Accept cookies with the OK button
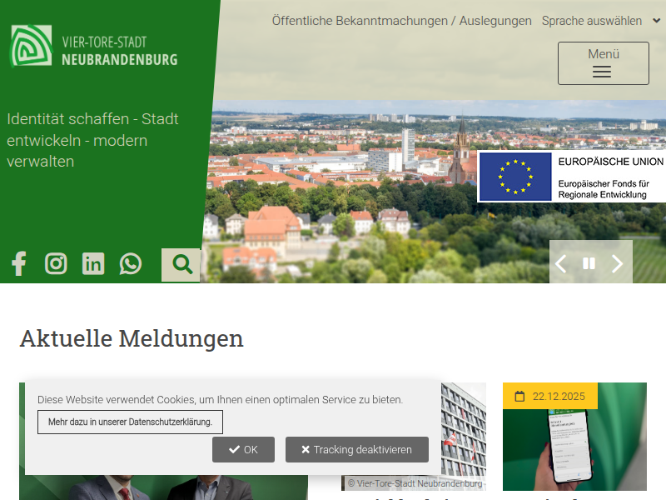The width and height of the screenshot is (666, 500). coord(243,450)
